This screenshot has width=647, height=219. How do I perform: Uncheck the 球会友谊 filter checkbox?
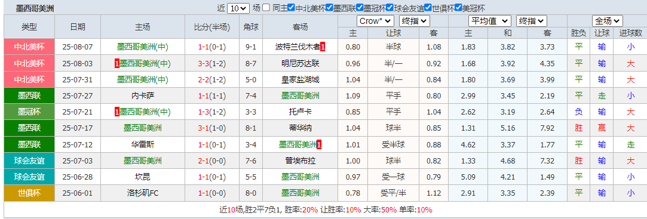tap(390, 7)
